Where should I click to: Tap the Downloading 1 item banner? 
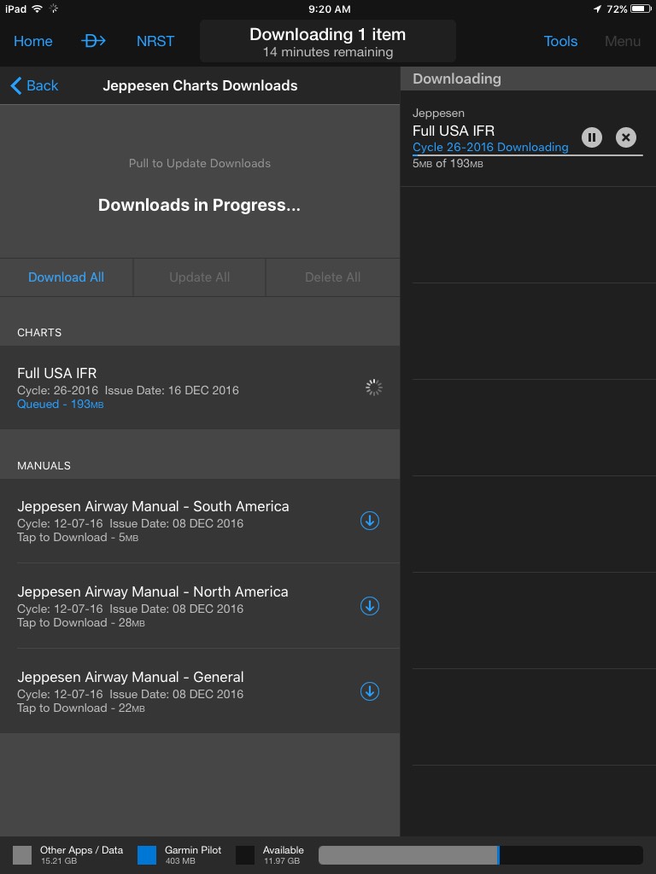(x=326, y=40)
